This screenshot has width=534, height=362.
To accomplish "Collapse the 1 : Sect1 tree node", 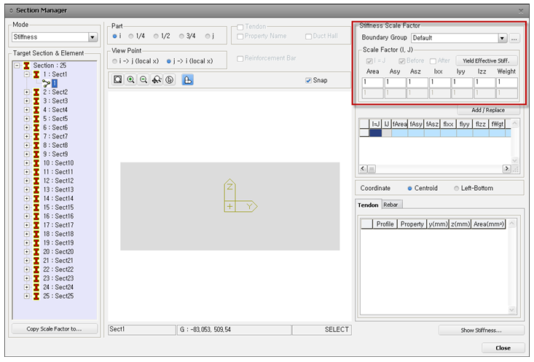I will pyautogui.click(x=26, y=74).
